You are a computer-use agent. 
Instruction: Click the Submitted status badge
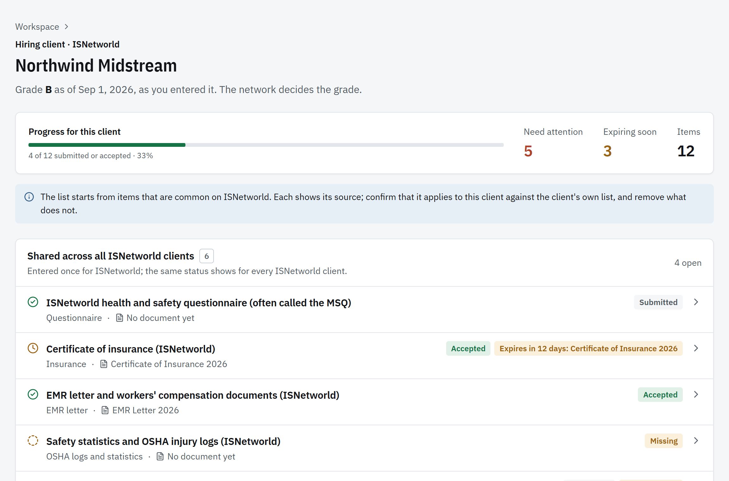[x=658, y=302]
